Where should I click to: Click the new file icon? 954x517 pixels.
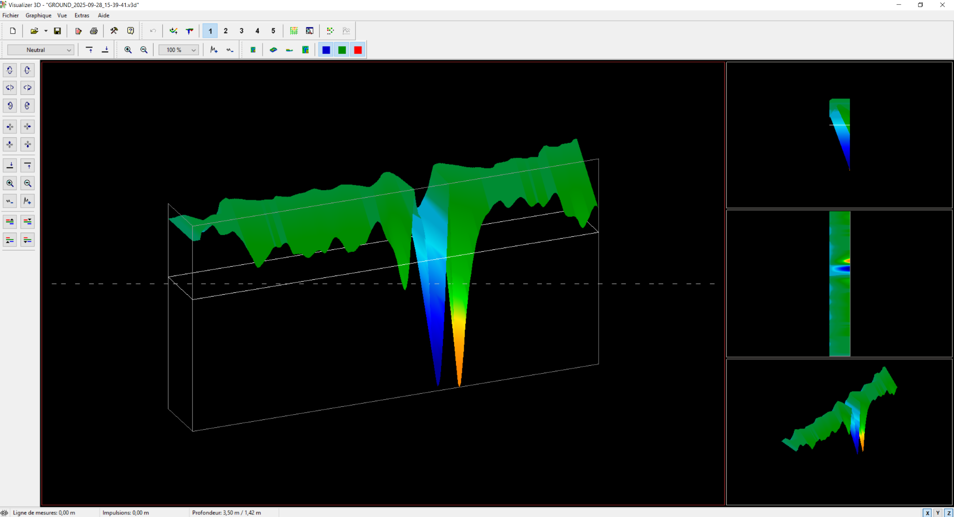13,31
